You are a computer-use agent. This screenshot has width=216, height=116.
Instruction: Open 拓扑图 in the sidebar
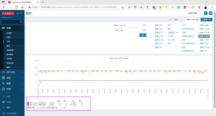[x=9, y=59]
